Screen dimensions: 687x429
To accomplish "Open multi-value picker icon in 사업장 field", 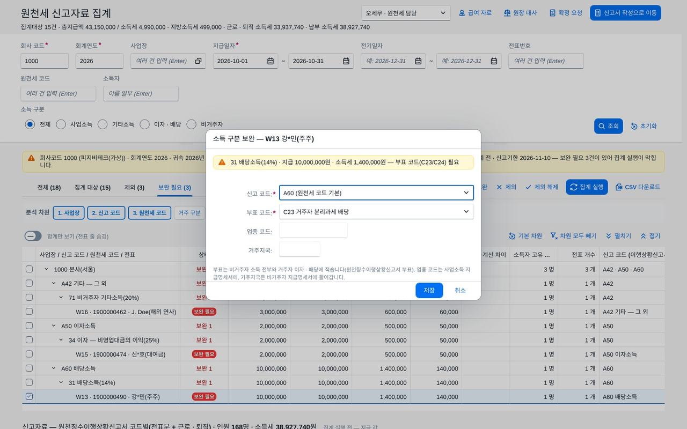I will pos(198,61).
